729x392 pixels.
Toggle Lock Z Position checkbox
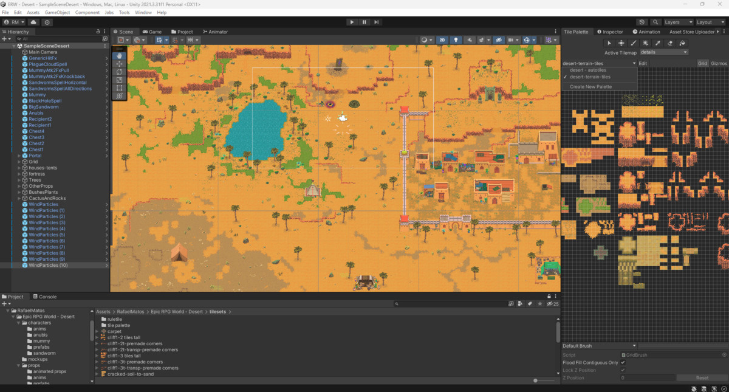coord(623,370)
